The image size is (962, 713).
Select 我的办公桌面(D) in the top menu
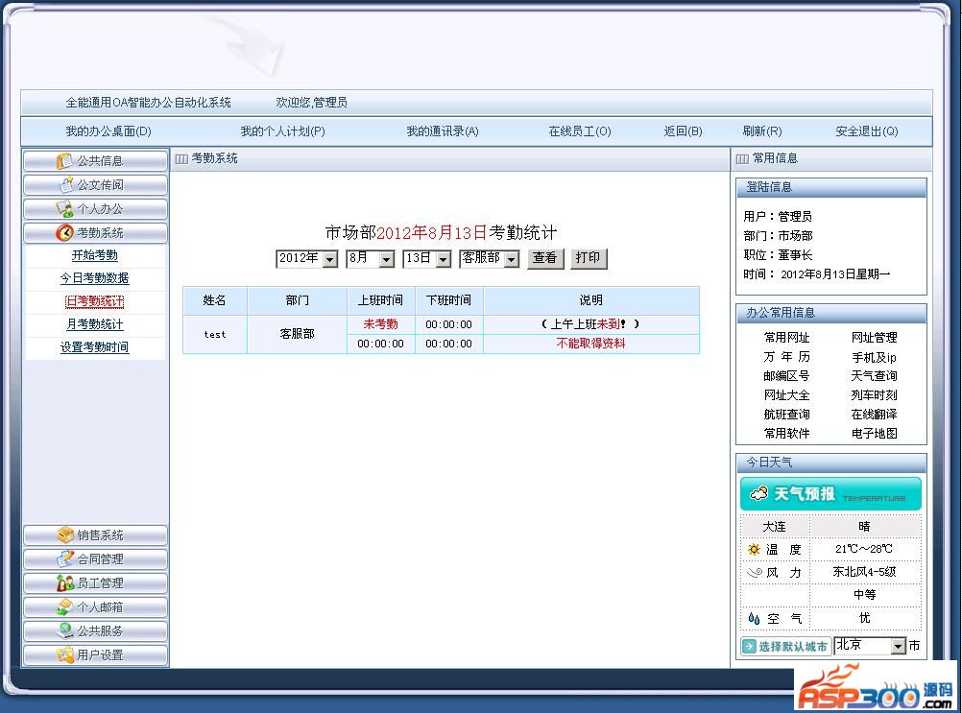tap(108, 131)
